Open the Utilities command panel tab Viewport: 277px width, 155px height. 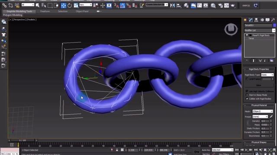click(273, 20)
